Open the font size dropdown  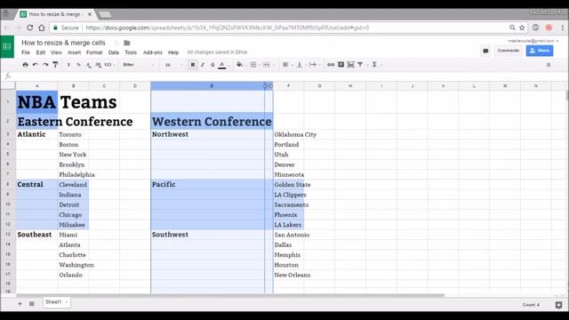(x=174, y=65)
